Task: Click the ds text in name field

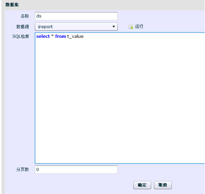Action: tap(39, 16)
